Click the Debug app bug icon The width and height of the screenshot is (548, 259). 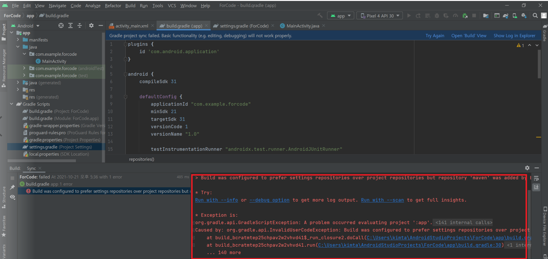(437, 16)
